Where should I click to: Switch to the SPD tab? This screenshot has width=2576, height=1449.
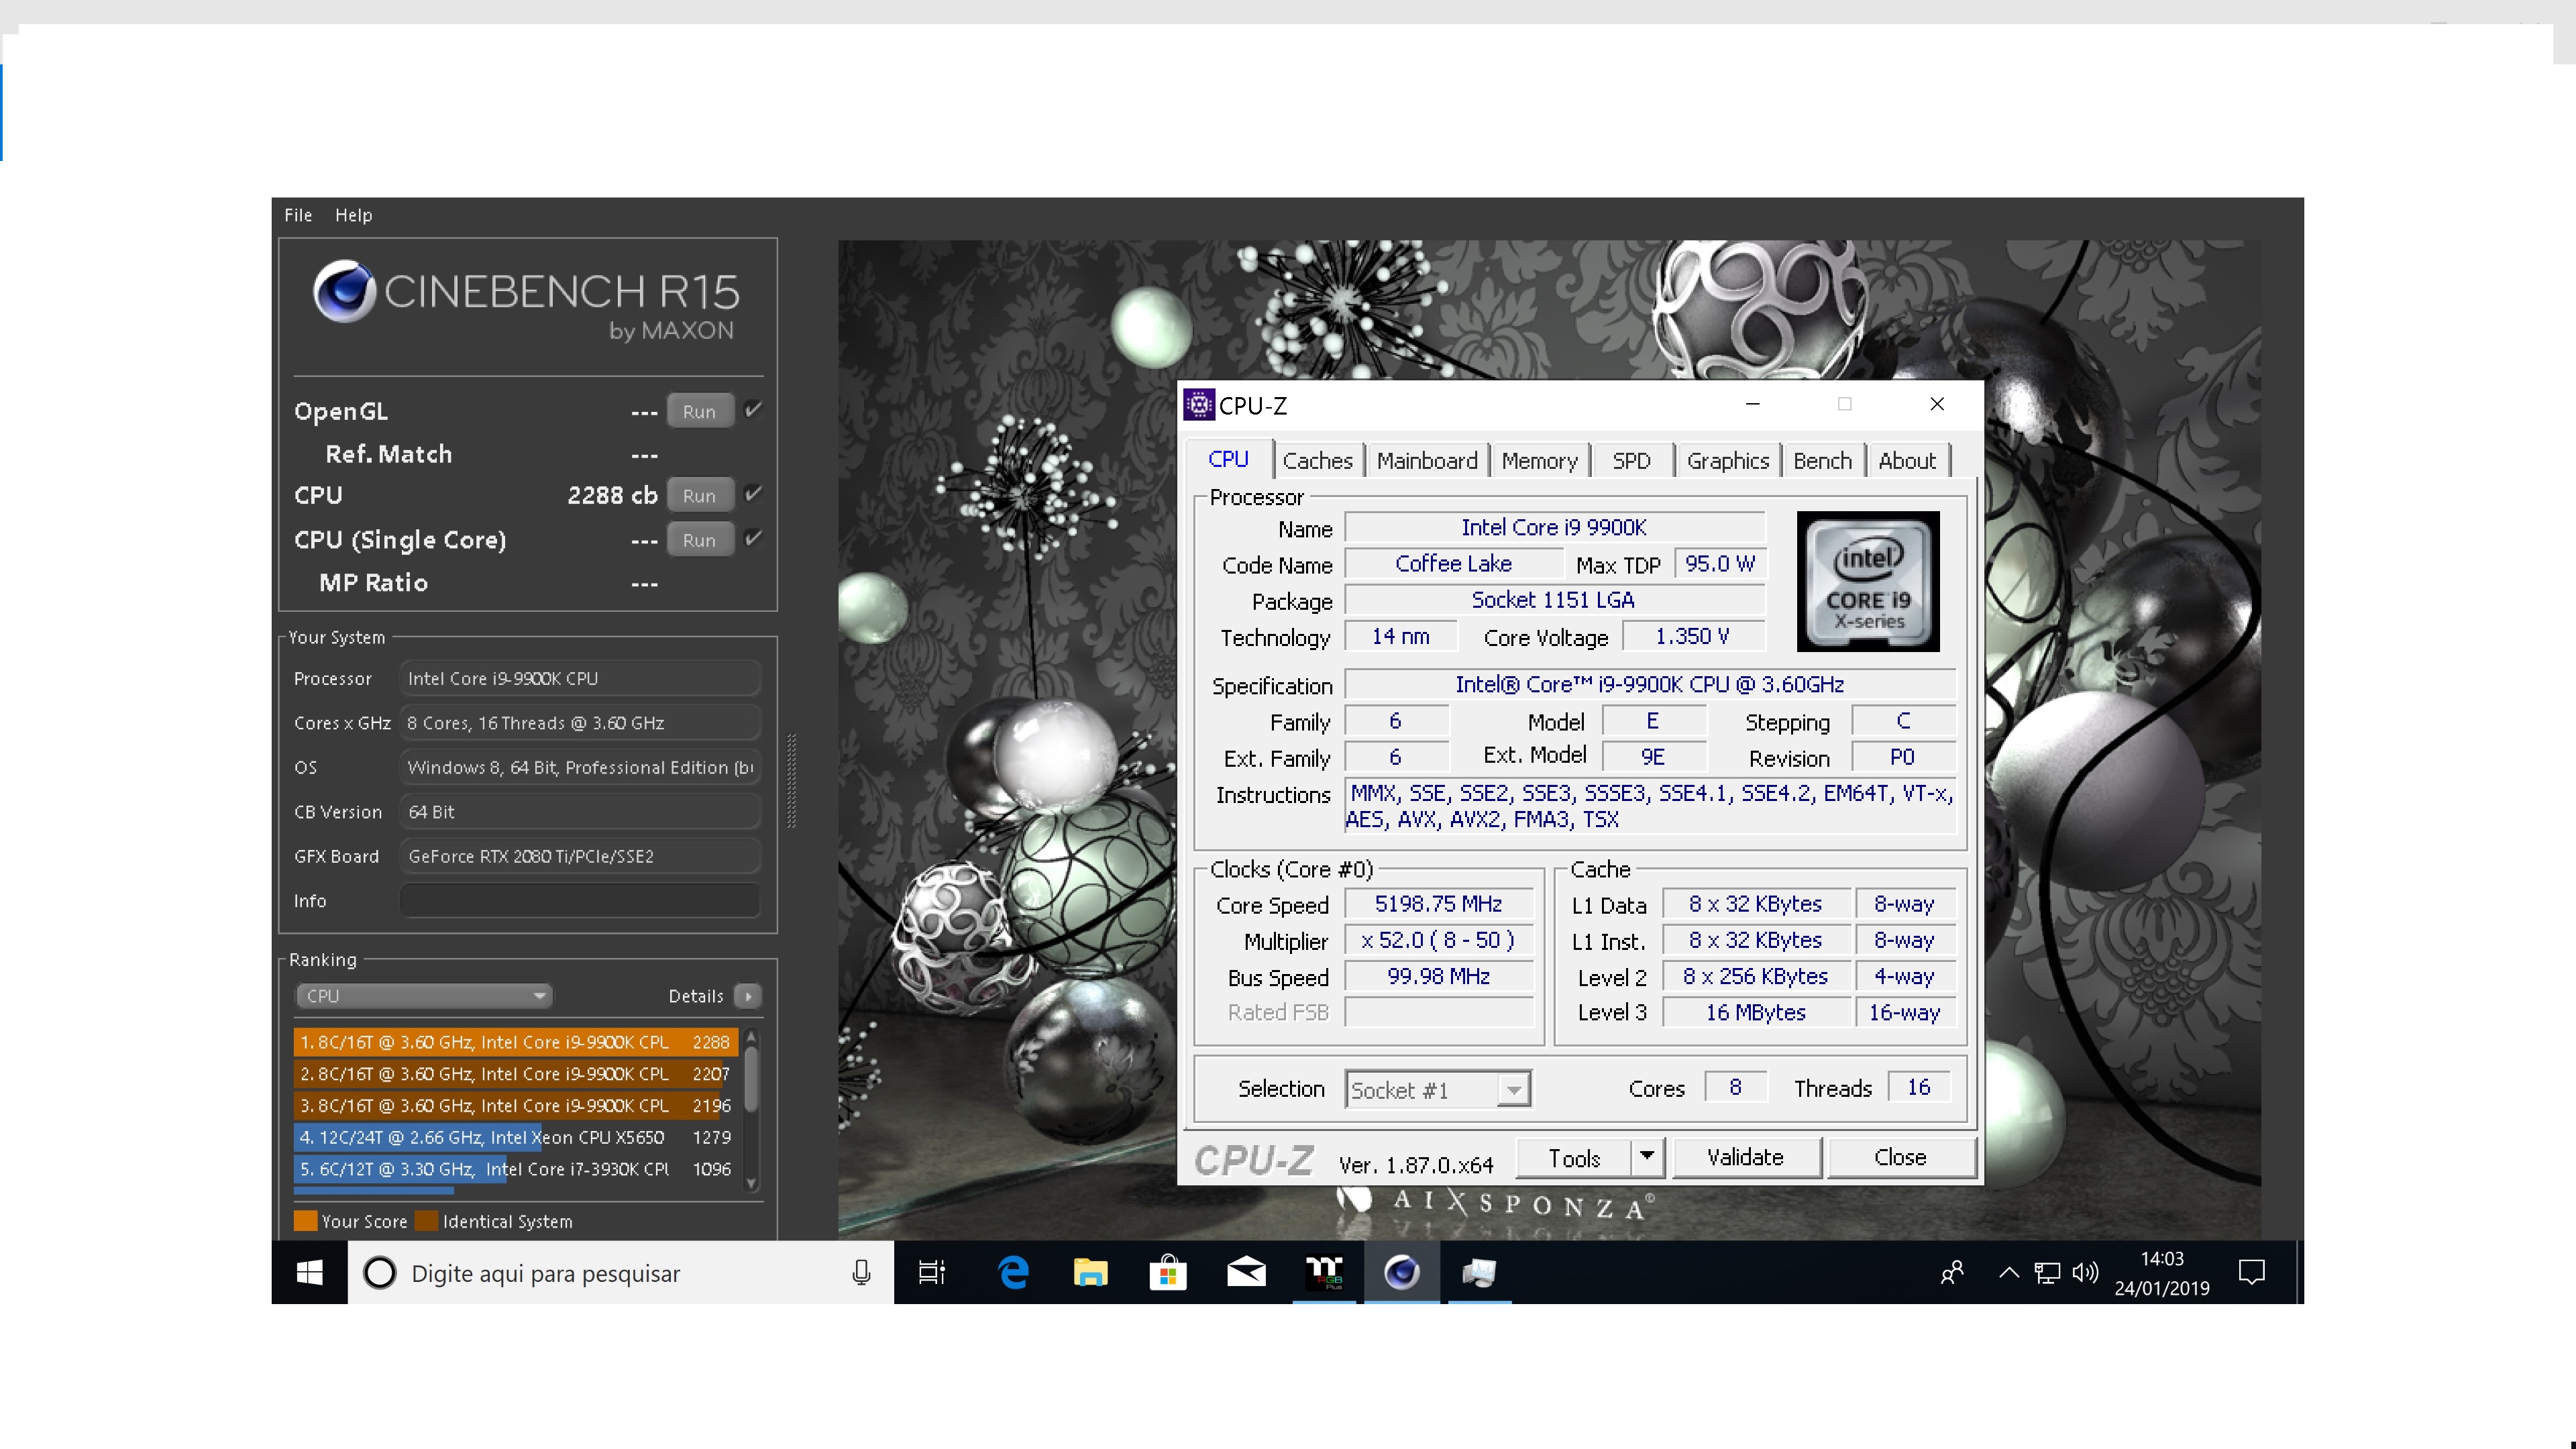[1631, 461]
